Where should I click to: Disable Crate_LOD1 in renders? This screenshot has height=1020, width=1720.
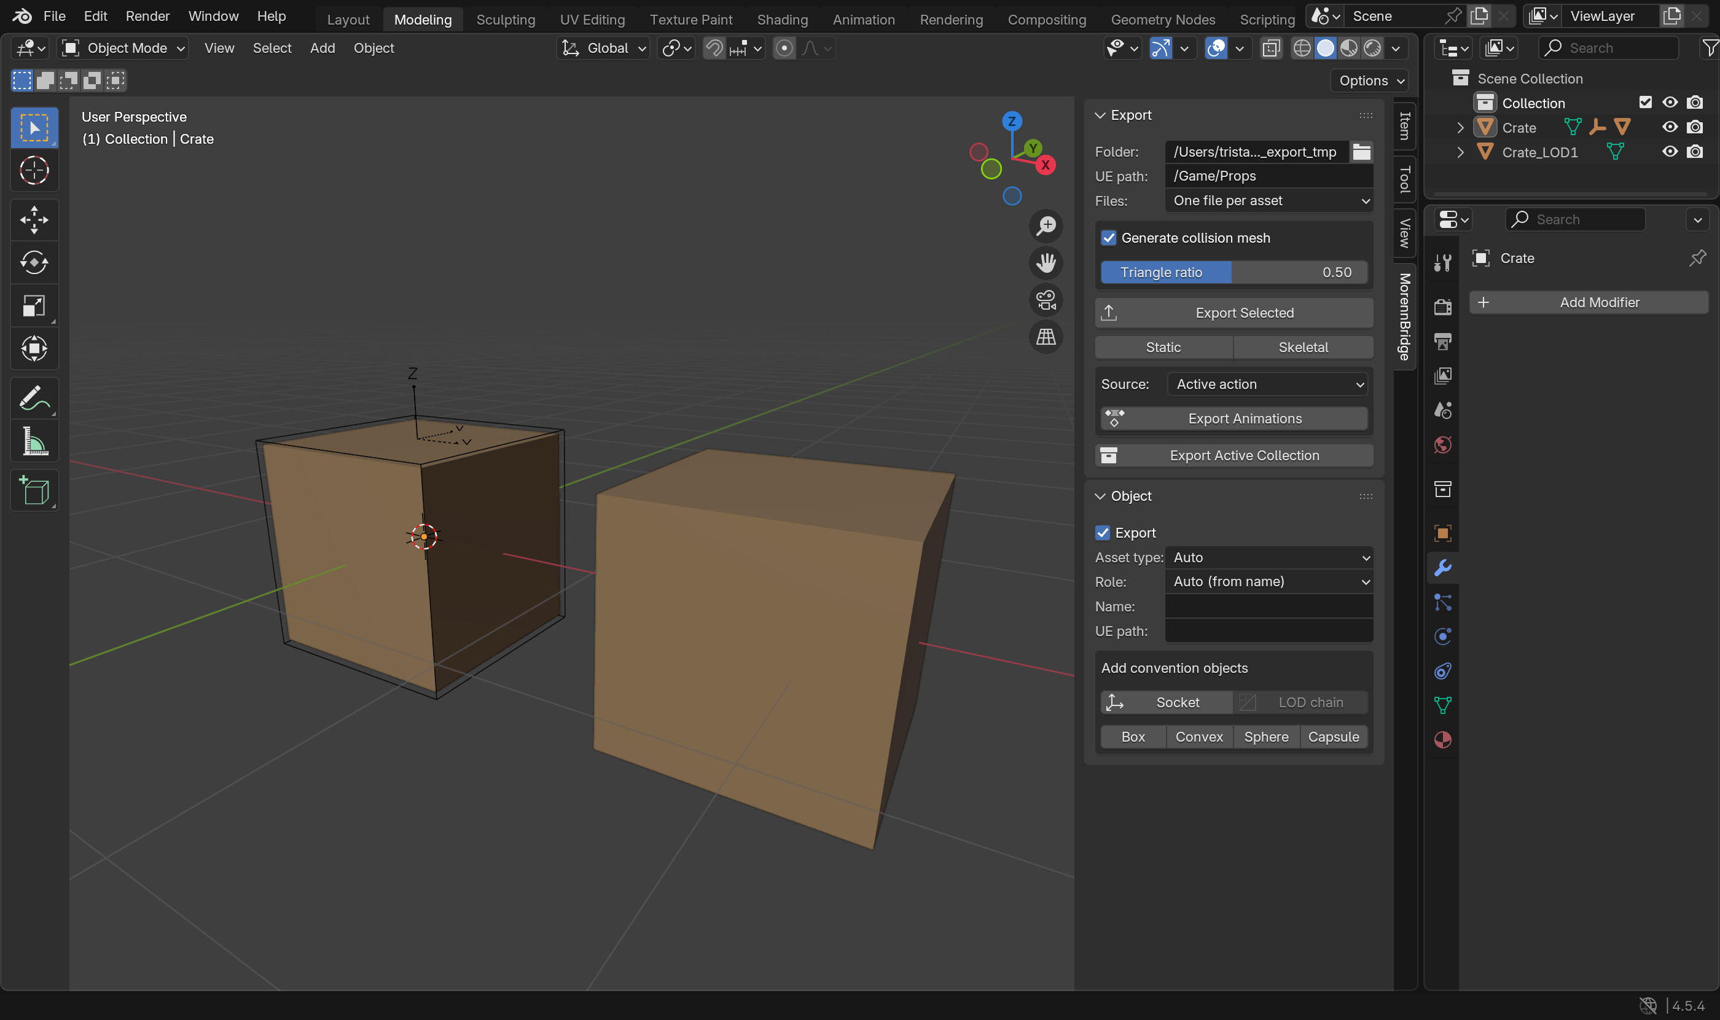click(x=1695, y=152)
